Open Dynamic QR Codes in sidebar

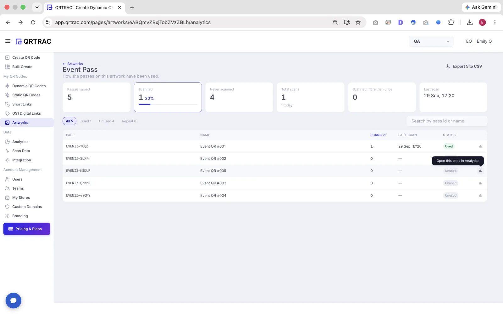29,86
